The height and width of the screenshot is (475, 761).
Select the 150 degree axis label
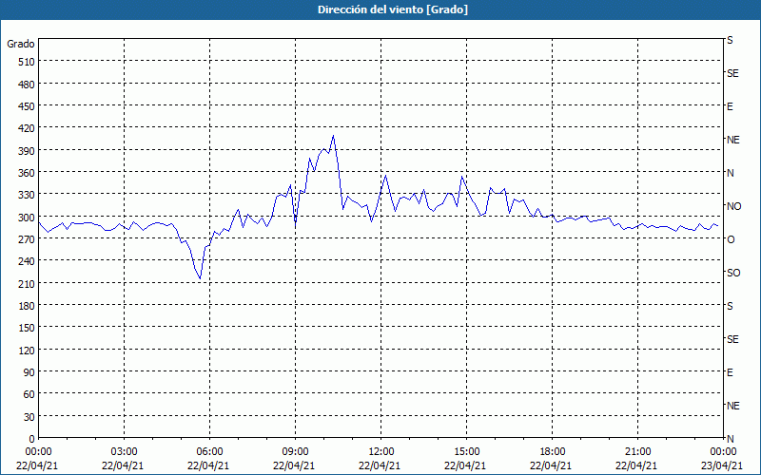[x=28, y=328]
